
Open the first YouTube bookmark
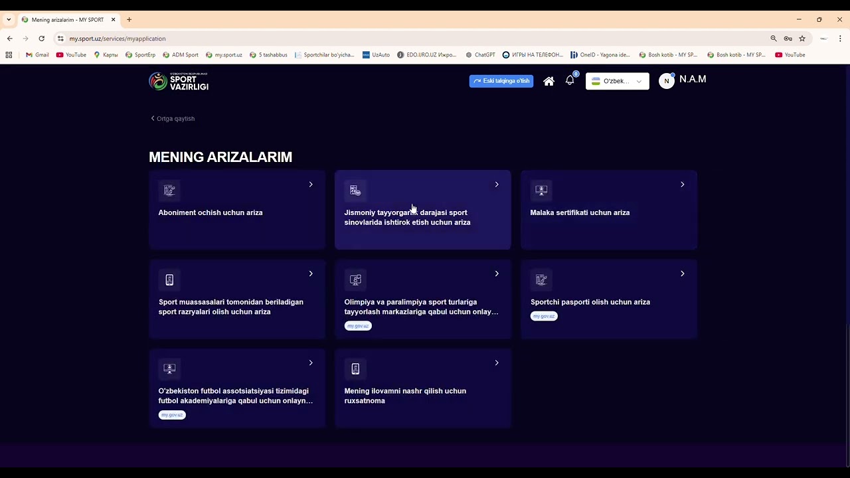[x=71, y=55]
